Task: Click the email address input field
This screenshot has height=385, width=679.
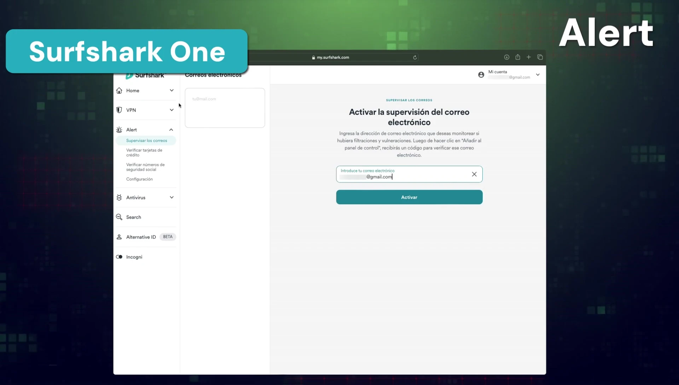Action: (409, 174)
